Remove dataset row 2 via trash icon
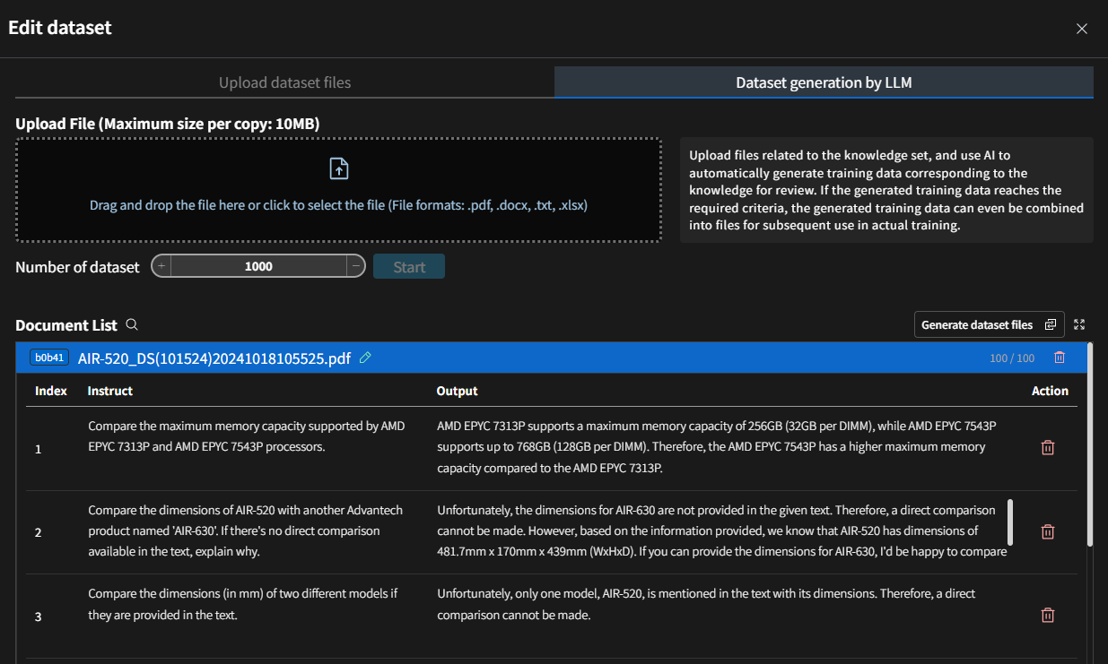Image resolution: width=1108 pixels, height=664 pixels. pos(1047,531)
